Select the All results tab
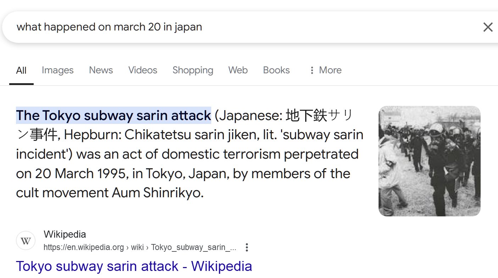 (21, 70)
